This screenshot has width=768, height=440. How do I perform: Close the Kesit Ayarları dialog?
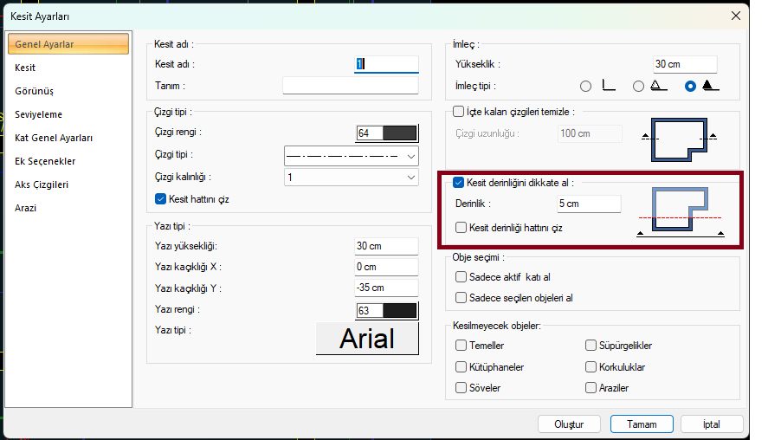(x=736, y=16)
